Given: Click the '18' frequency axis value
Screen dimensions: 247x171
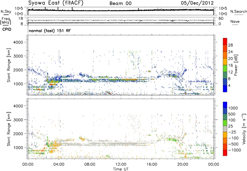Looking at the screenshot, I should [21, 19].
